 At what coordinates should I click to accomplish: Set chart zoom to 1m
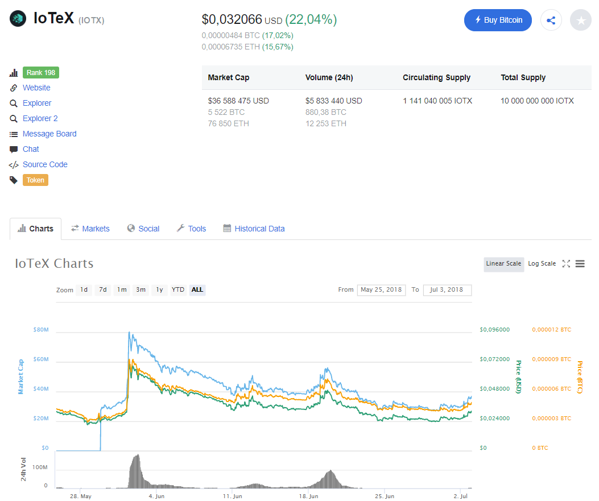tap(122, 290)
